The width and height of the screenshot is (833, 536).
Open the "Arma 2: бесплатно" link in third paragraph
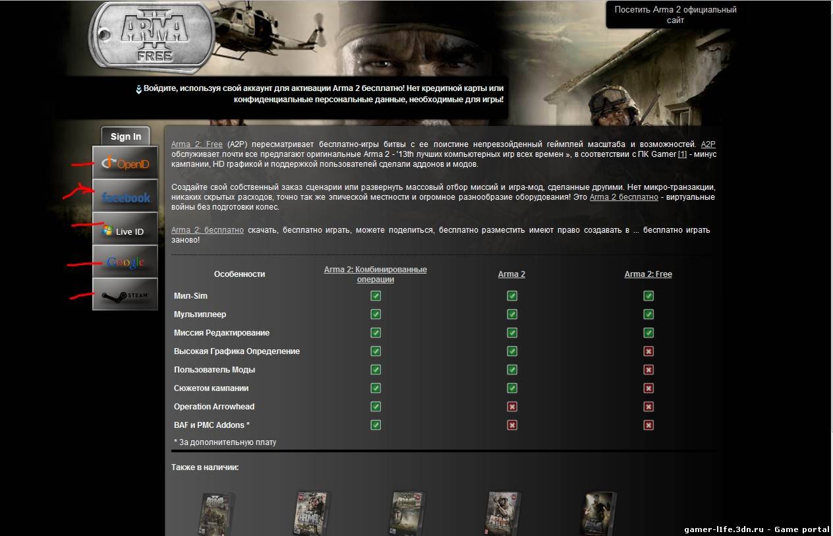[208, 230]
